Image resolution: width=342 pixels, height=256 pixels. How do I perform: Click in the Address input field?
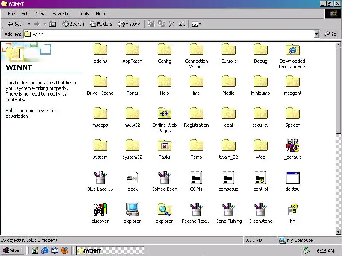tap(168, 34)
